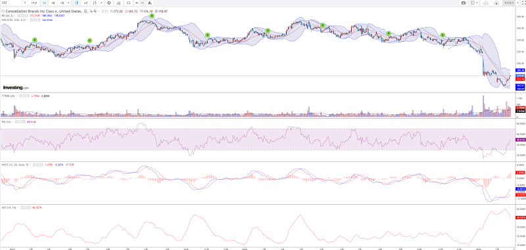The width and height of the screenshot is (526, 250).
Task: Toggle visibility of the volume indicator
Action: coord(20,96)
